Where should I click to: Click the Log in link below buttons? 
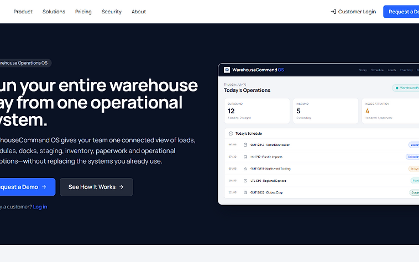point(40,207)
